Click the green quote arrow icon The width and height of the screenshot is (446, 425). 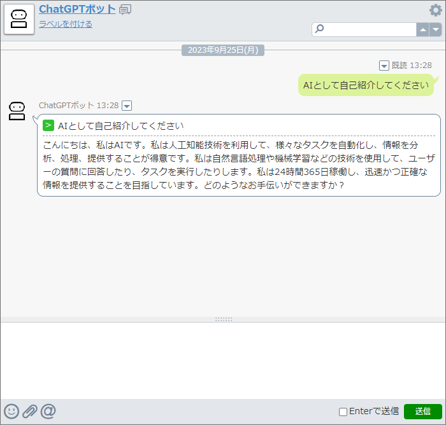(x=48, y=125)
